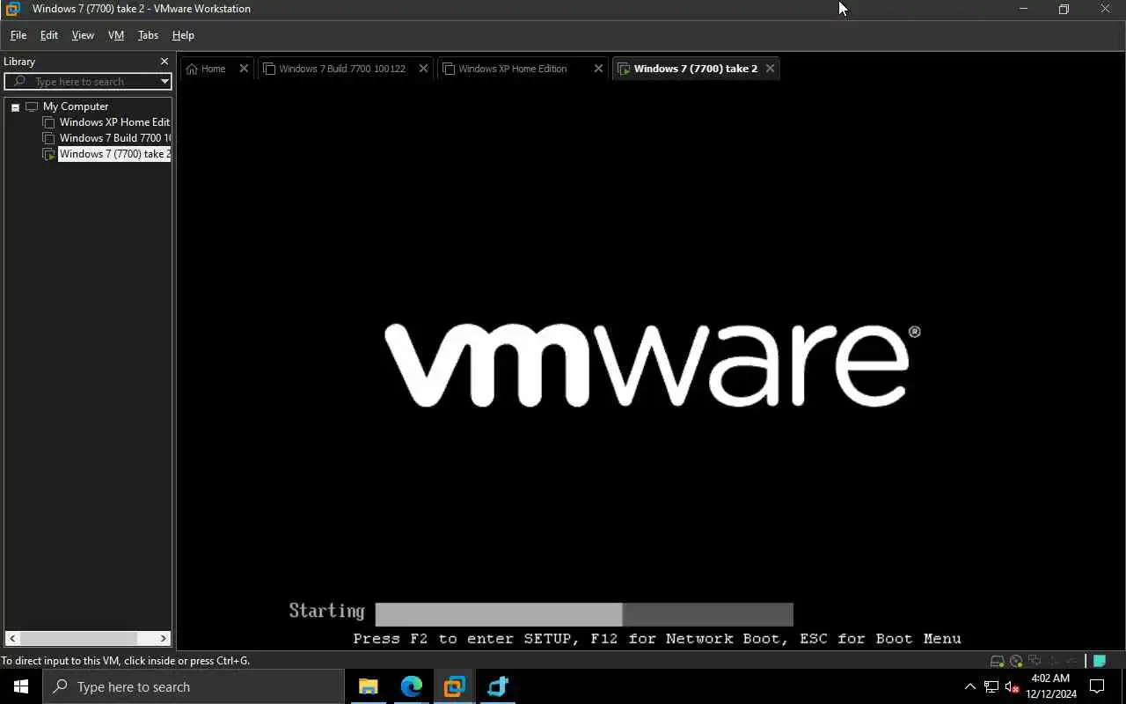Click the running VM icon beside take 2
The image size is (1126, 704).
[x=49, y=154]
